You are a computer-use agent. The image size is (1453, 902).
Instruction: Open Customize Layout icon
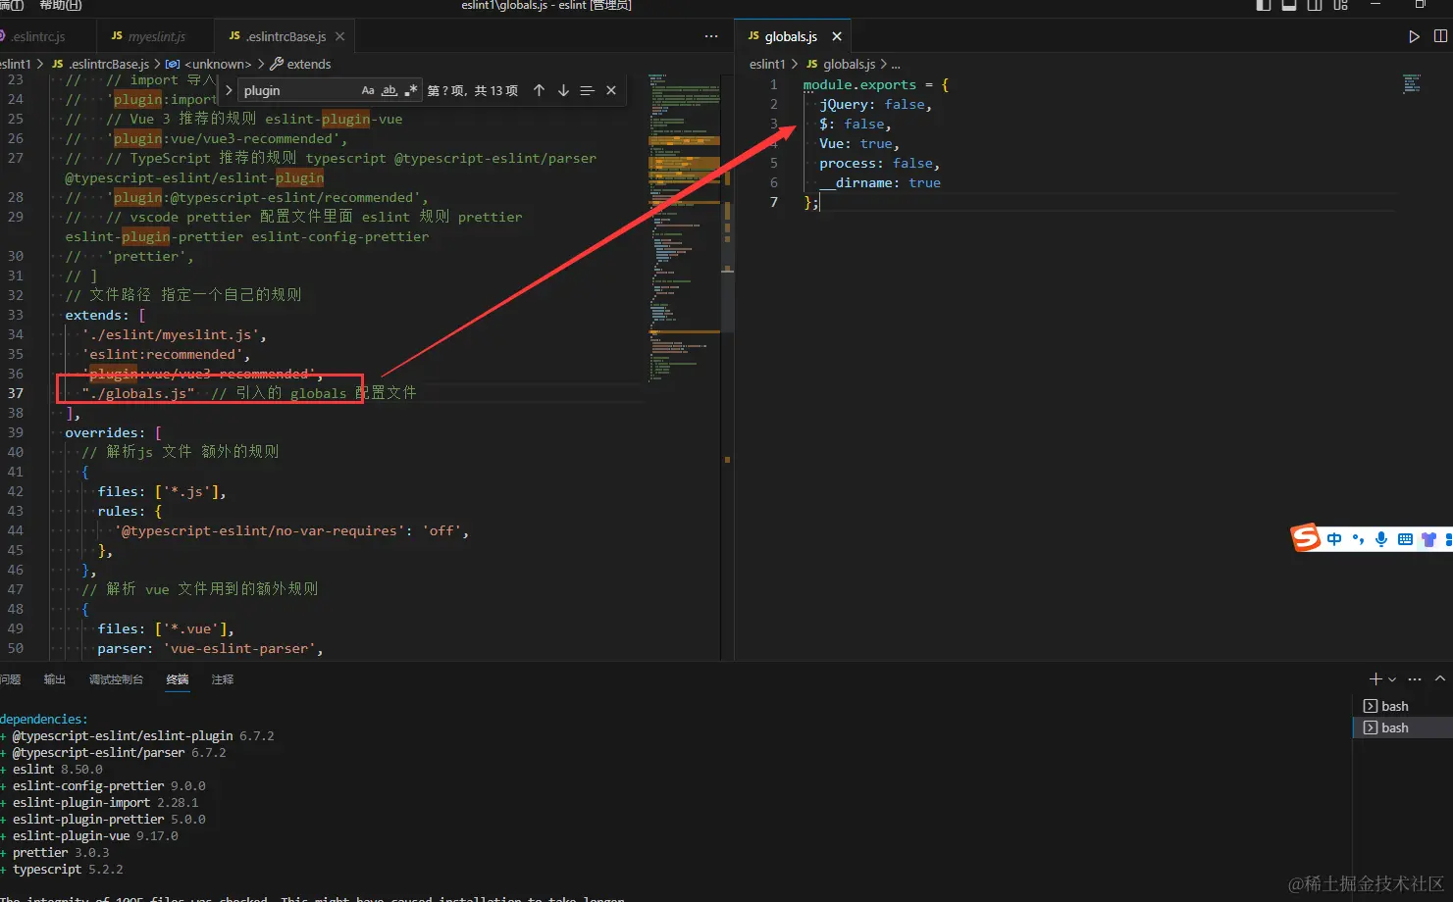(1340, 5)
